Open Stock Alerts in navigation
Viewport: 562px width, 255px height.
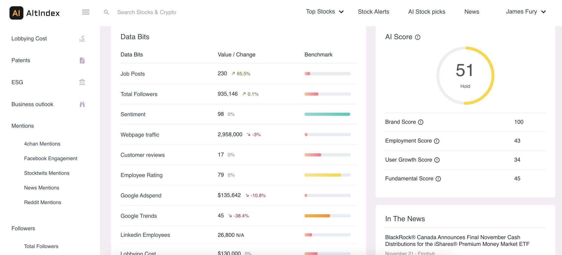tap(373, 12)
